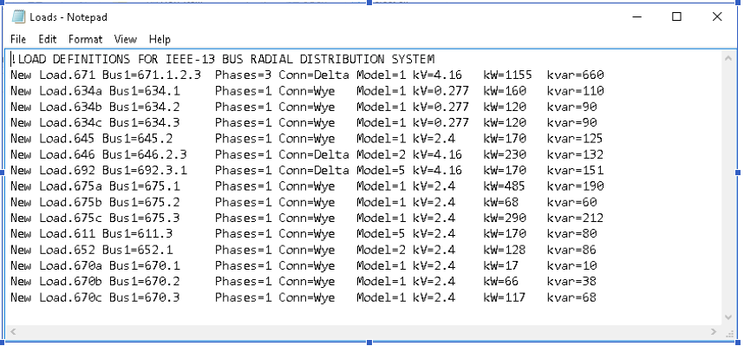Screen dimensions: 744x346
Task: Place cursor at kvar=212 on Load.675c line
Action: click(x=575, y=219)
